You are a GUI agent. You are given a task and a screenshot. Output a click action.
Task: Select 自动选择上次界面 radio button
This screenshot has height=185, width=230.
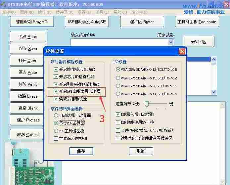coord(56,116)
